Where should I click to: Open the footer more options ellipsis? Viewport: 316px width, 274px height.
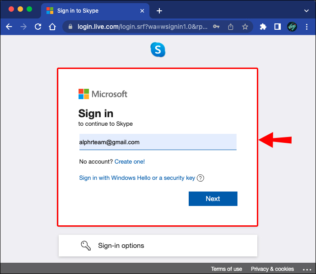(307, 269)
